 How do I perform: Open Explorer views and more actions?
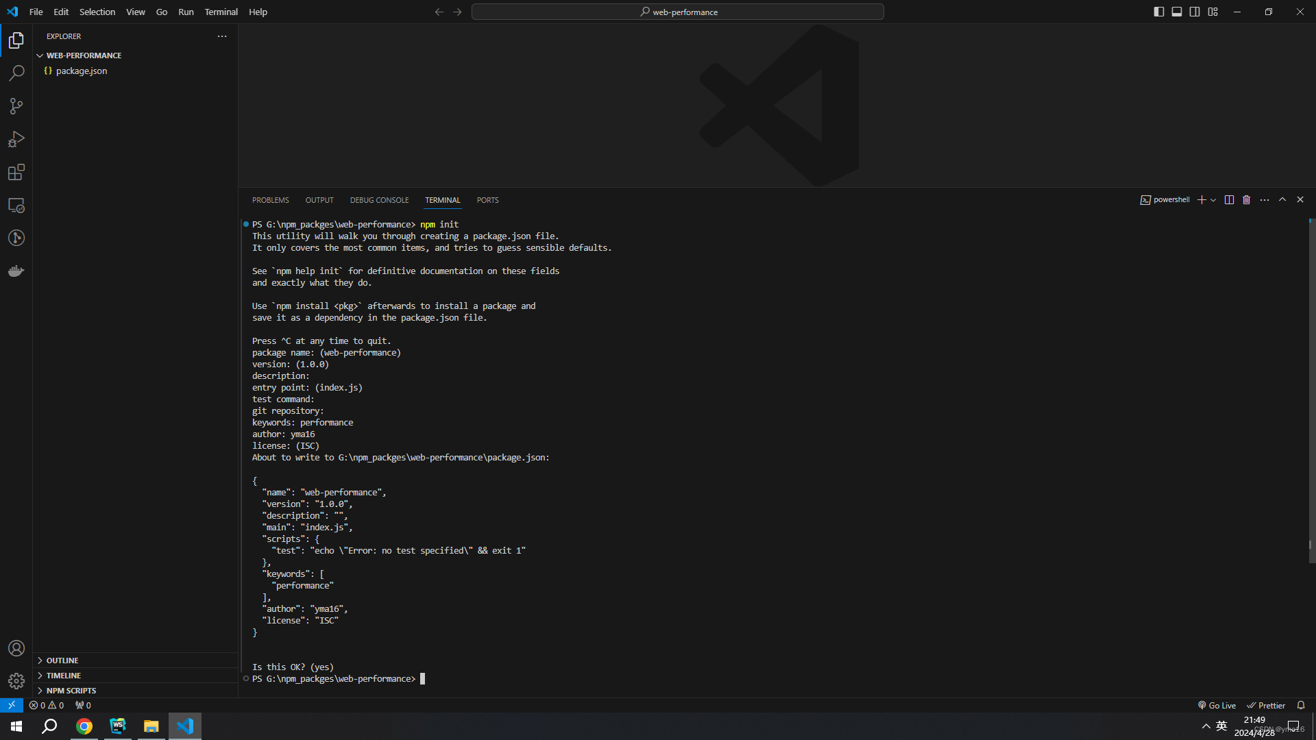tap(222, 36)
